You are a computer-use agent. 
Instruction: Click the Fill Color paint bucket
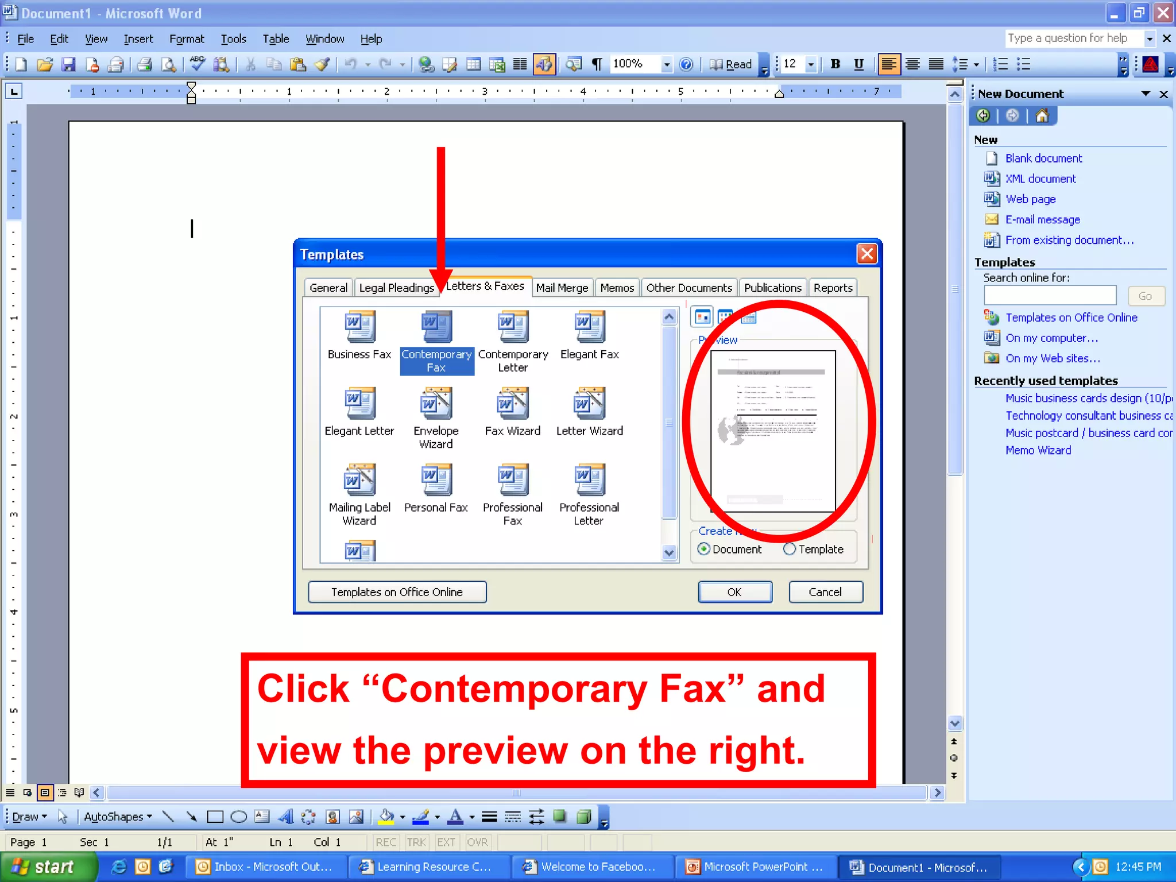point(387,817)
